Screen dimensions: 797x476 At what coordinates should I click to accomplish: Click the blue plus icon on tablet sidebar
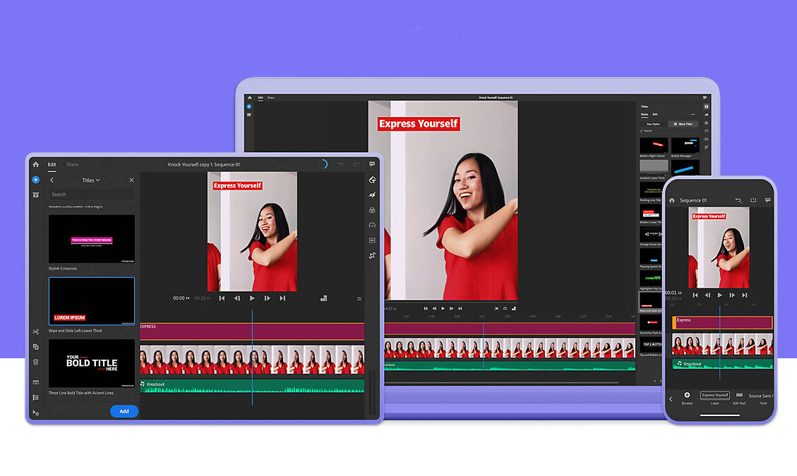35,180
